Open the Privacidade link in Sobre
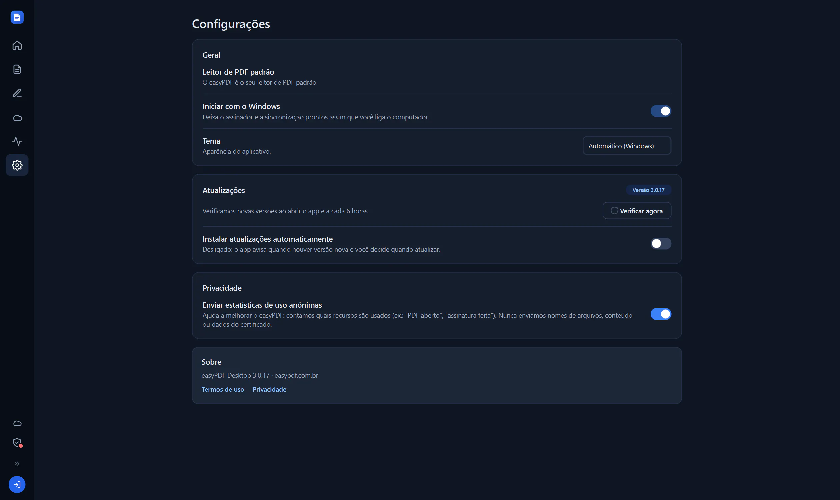The height and width of the screenshot is (500, 840). 269,389
